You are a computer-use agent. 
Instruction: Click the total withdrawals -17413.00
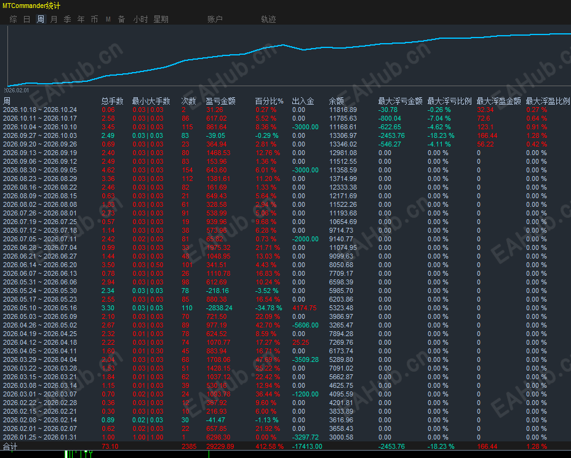[x=308, y=446]
